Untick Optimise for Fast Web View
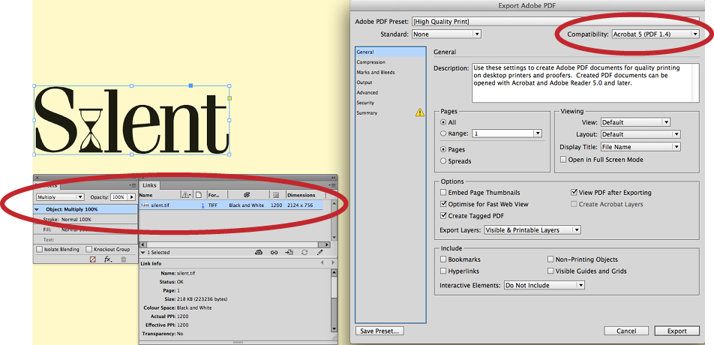This screenshot has height=345, width=714. pos(443,204)
